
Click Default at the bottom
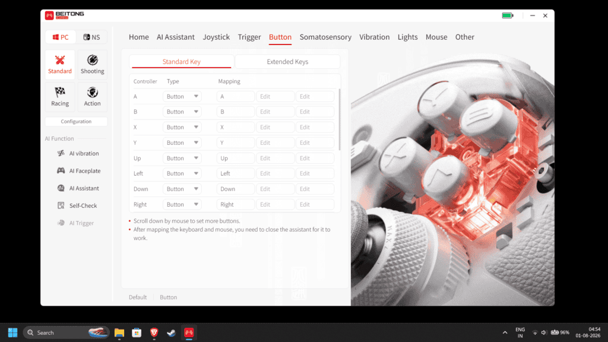tap(138, 297)
